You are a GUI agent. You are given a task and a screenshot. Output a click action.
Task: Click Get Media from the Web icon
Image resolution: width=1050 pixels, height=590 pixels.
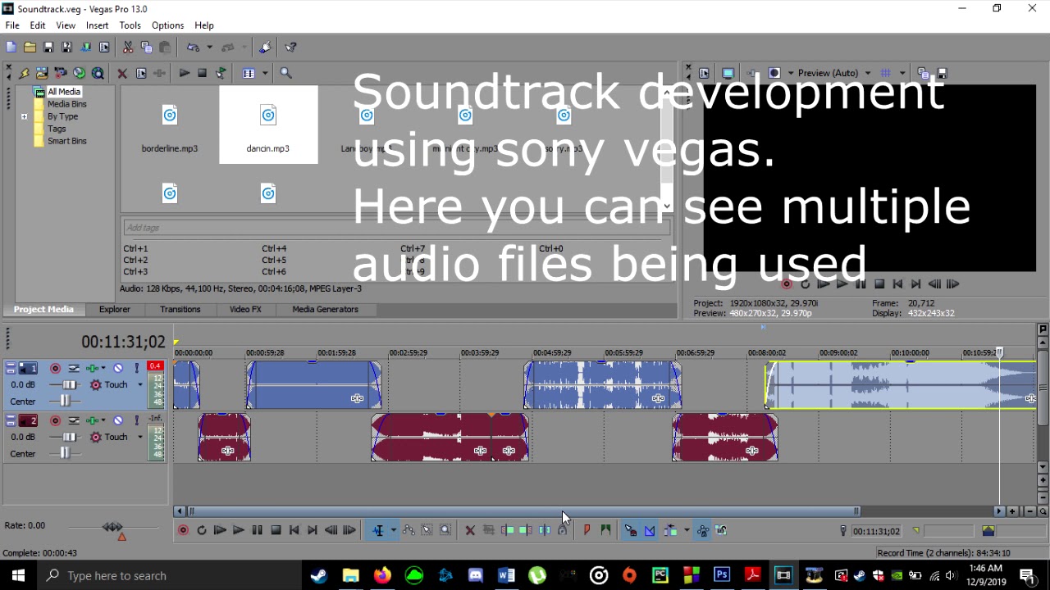pyautogui.click(x=98, y=73)
